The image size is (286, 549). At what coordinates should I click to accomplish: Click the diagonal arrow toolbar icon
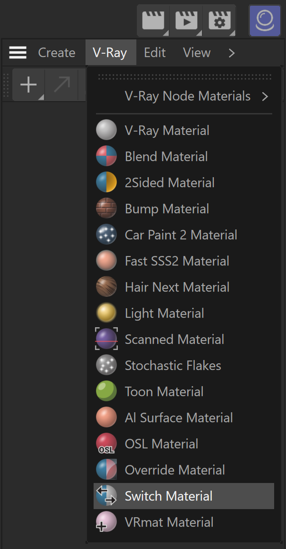(x=62, y=85)
